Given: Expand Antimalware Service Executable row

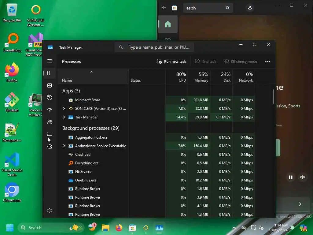Looking at the screenshot, I should (x=64, y=146).
